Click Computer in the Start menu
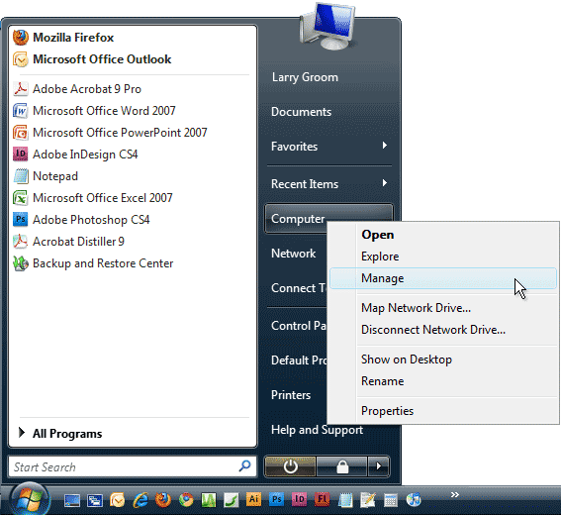561x515 pixels. pos(298,219)
